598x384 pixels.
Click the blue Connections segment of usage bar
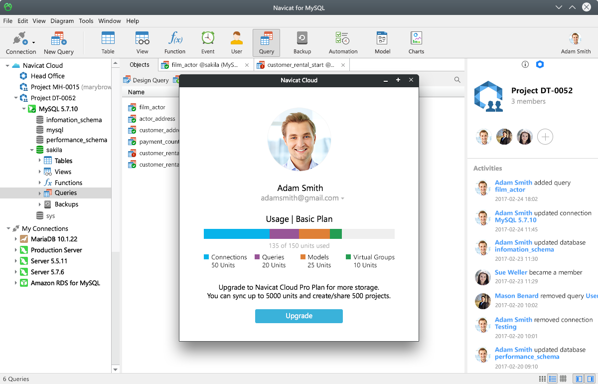[x=237, y=234]
